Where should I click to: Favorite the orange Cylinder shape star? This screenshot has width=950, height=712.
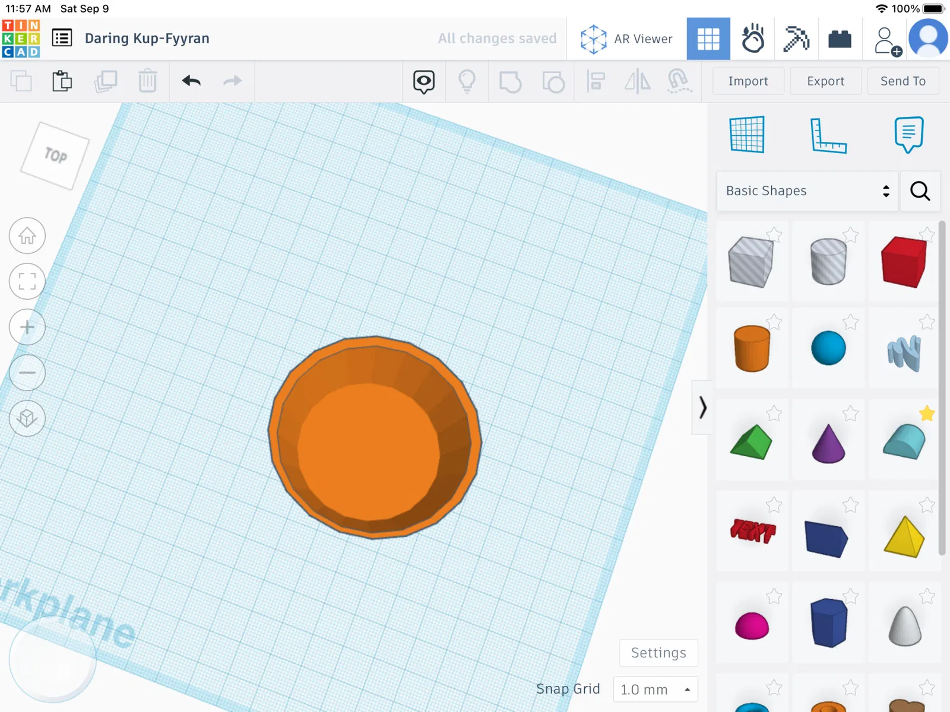point(774,322)
